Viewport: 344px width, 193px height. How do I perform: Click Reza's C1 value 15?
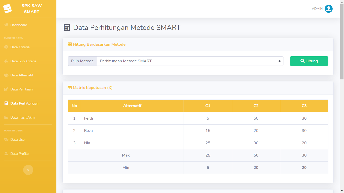click(x=208, y=131)
